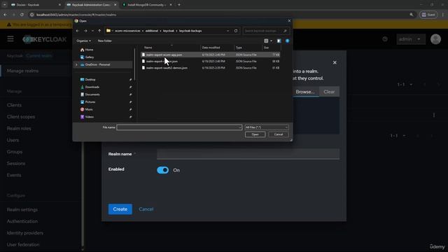Toggle the preview pane
This screenshot has width=448, height=252.
tap(279, 41)
